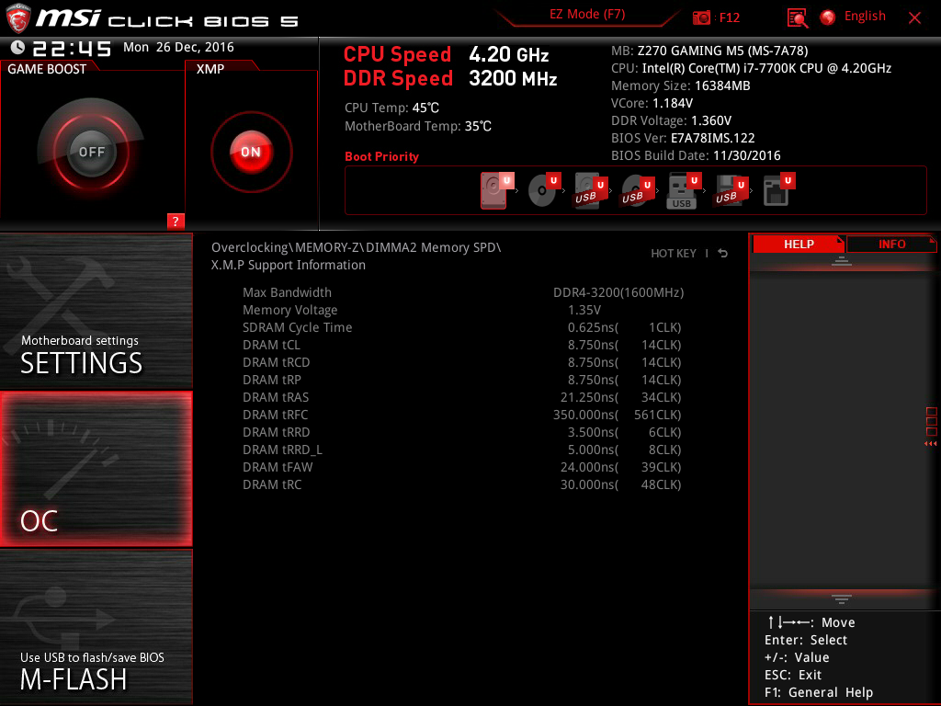Close the BIOS setup with the X
941x706 pixels.
[914, 18]
